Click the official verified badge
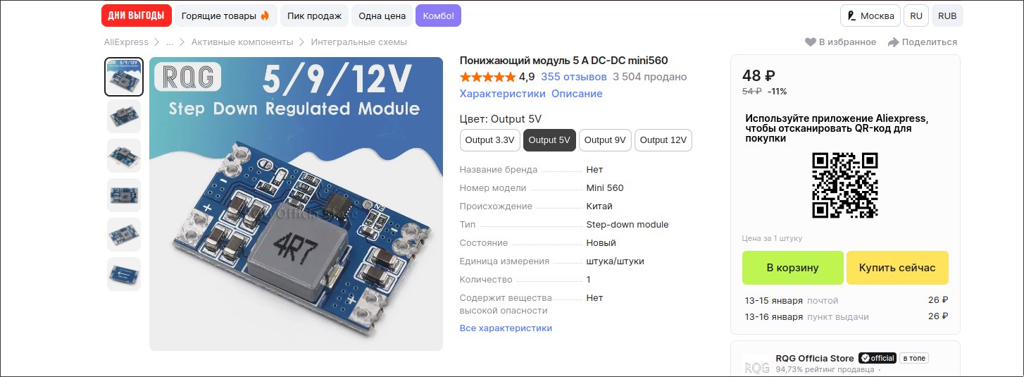The height and width of the screenshot is (377, 1024). pyautogui.click(x=878, y=358)
